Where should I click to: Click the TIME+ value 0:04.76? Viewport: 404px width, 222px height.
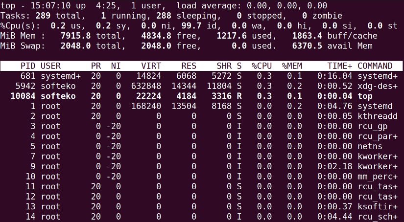[x=334, y=106]
